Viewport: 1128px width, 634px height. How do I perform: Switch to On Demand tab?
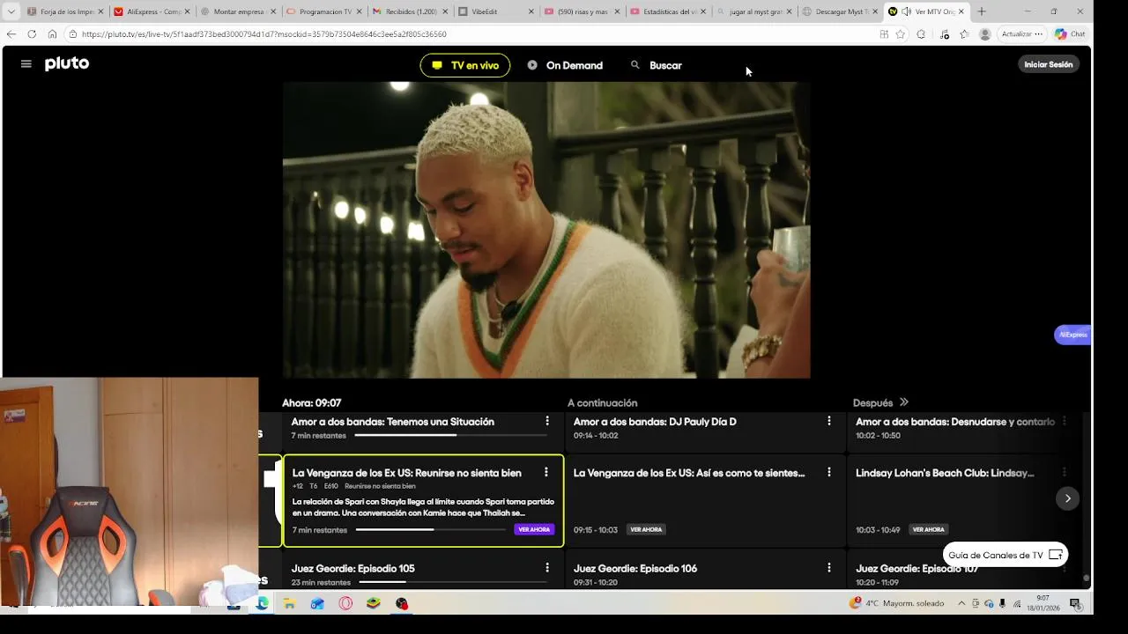[x=565, y=65]
